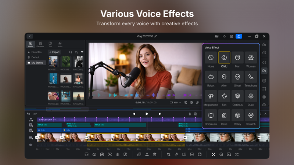Delete the selected clip

coord(155,154)
